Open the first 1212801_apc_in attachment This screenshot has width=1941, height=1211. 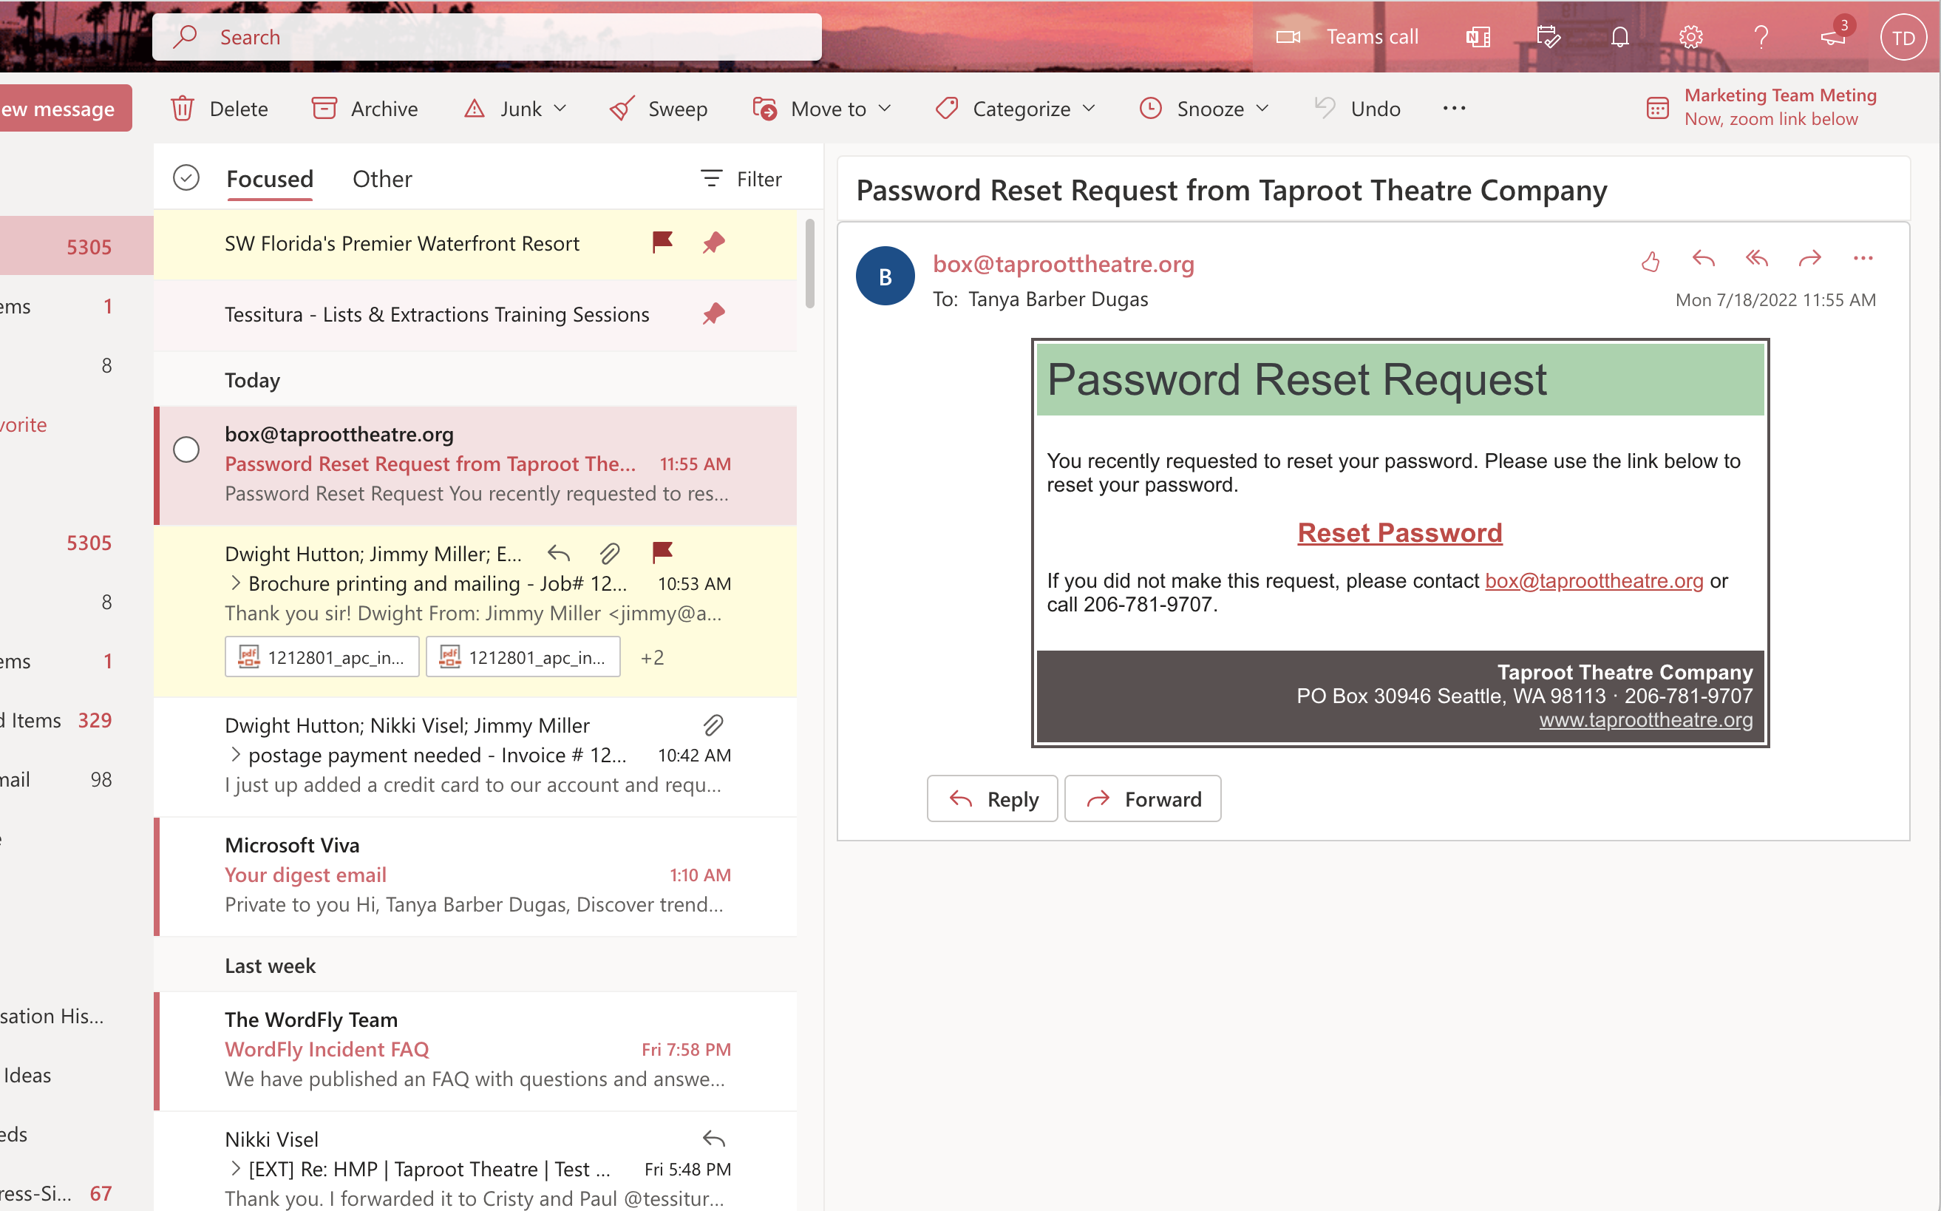point(322,657)
